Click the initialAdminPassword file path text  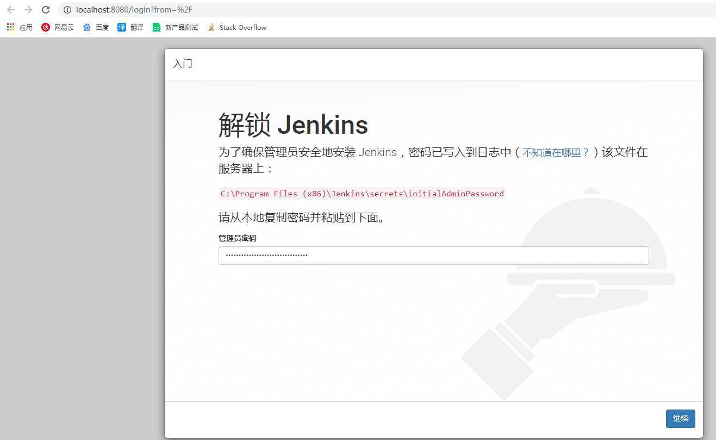coord(362,194)
